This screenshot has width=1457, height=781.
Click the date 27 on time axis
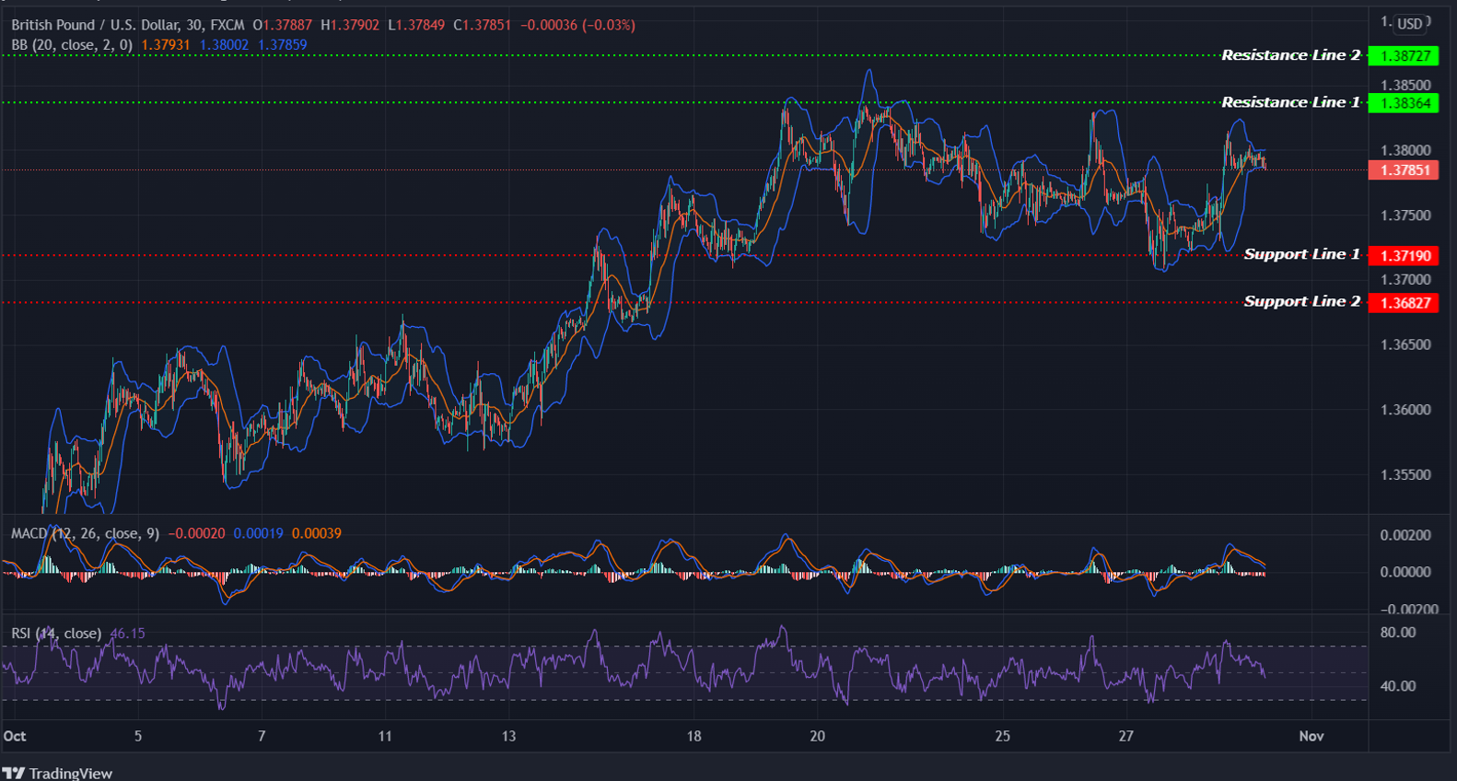point(1125,736)
